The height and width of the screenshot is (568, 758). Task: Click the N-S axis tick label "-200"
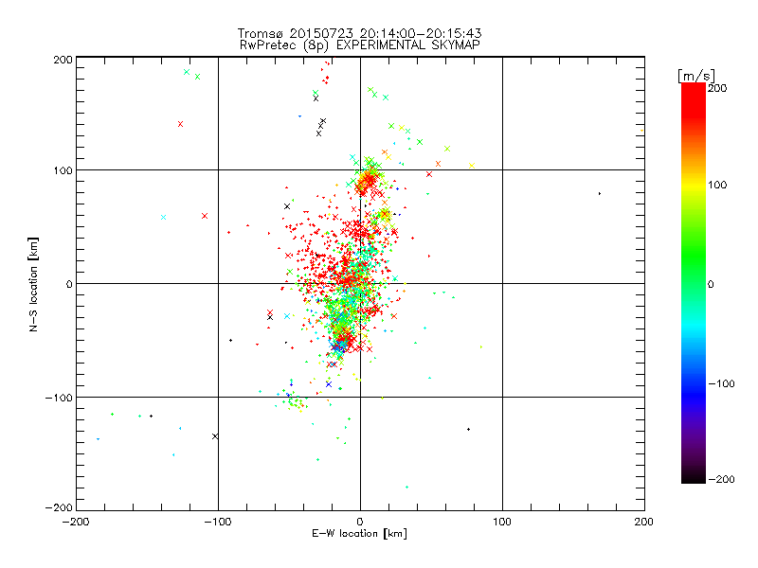point(59,507)
